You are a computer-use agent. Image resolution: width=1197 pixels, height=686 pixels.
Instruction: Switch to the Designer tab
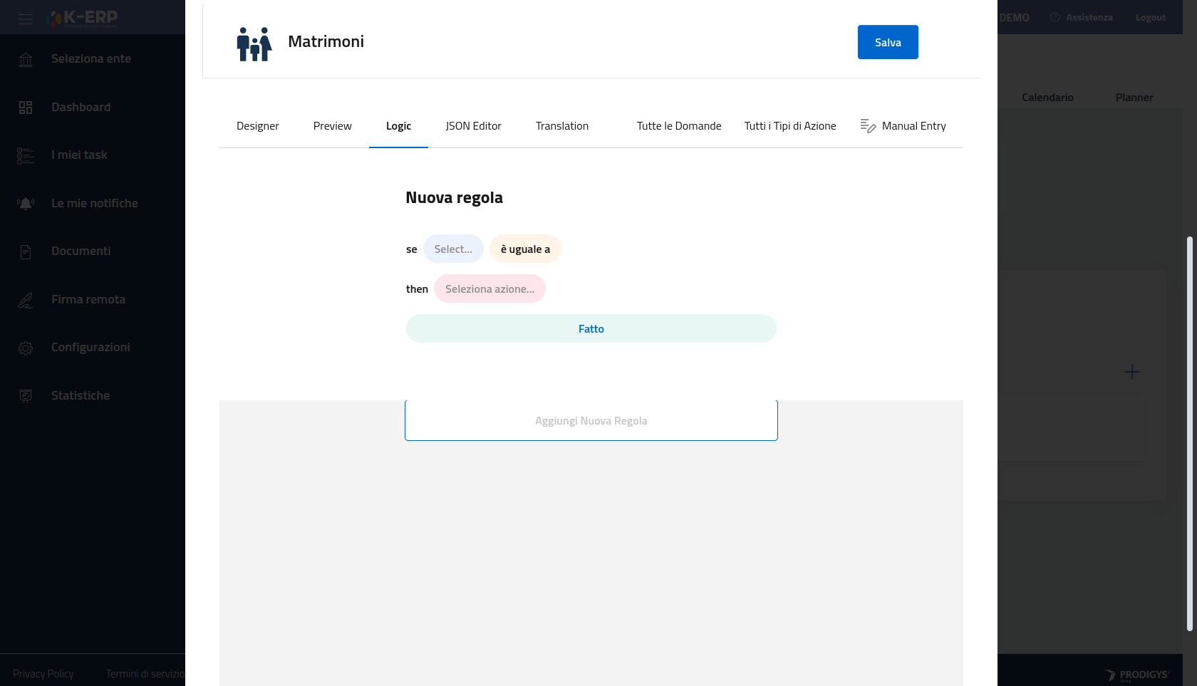(258, 126)
